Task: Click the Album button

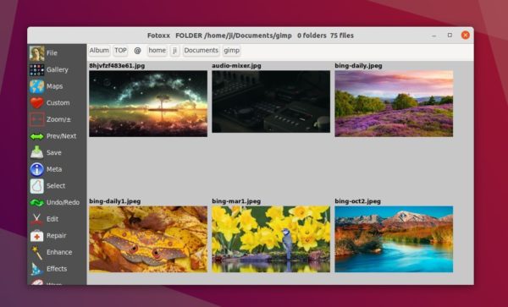Action: [99, 51]
